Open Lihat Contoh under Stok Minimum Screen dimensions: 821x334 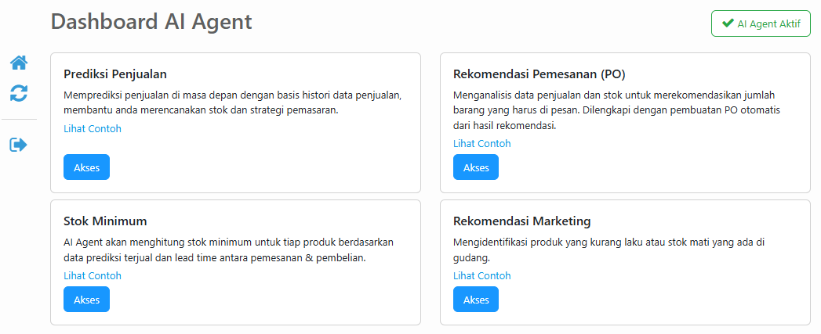pyautogui.click(x=93, y=275)
